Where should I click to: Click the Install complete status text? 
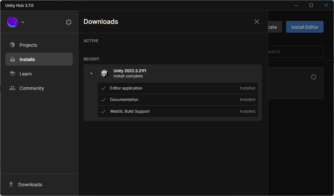click(x=128, y=76)
